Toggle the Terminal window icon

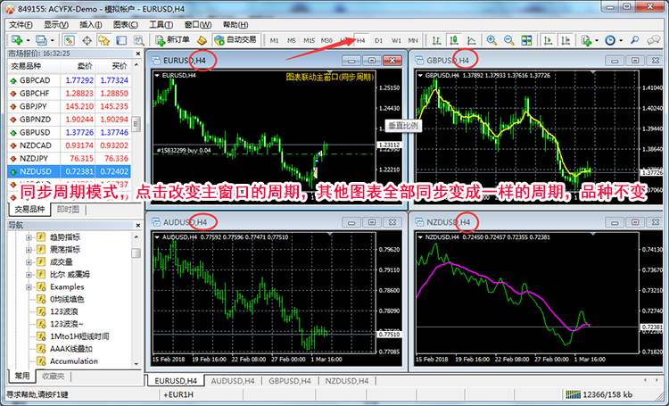(121, 40)
